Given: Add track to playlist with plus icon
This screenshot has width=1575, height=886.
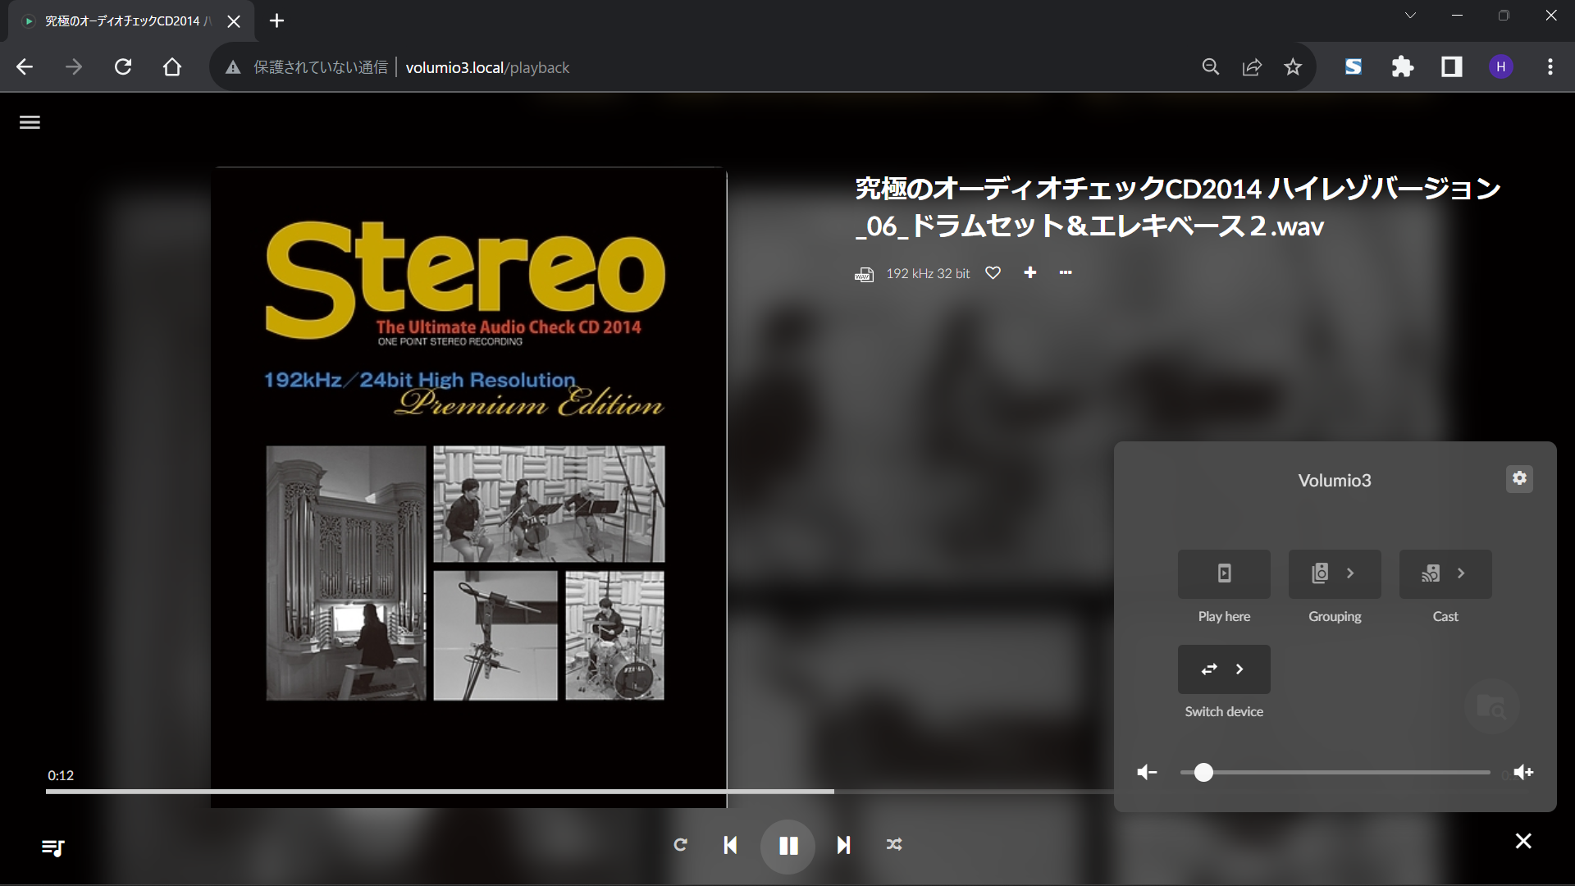Looking at the screenshot, I should (1030, 272).
